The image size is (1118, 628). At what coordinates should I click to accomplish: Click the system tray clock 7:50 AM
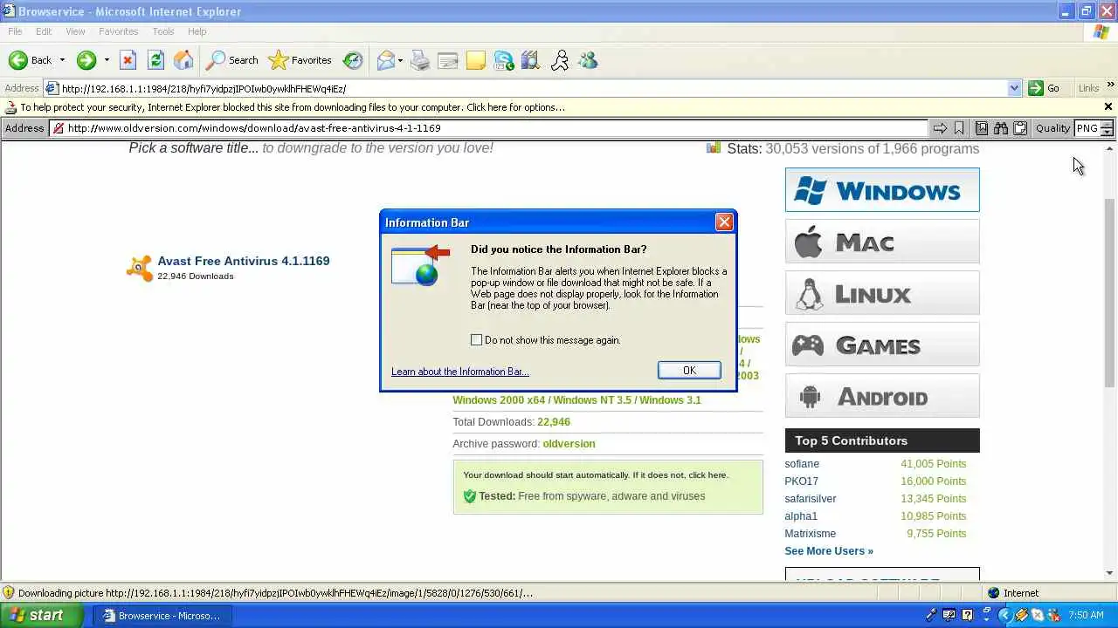click(1087, 616)
